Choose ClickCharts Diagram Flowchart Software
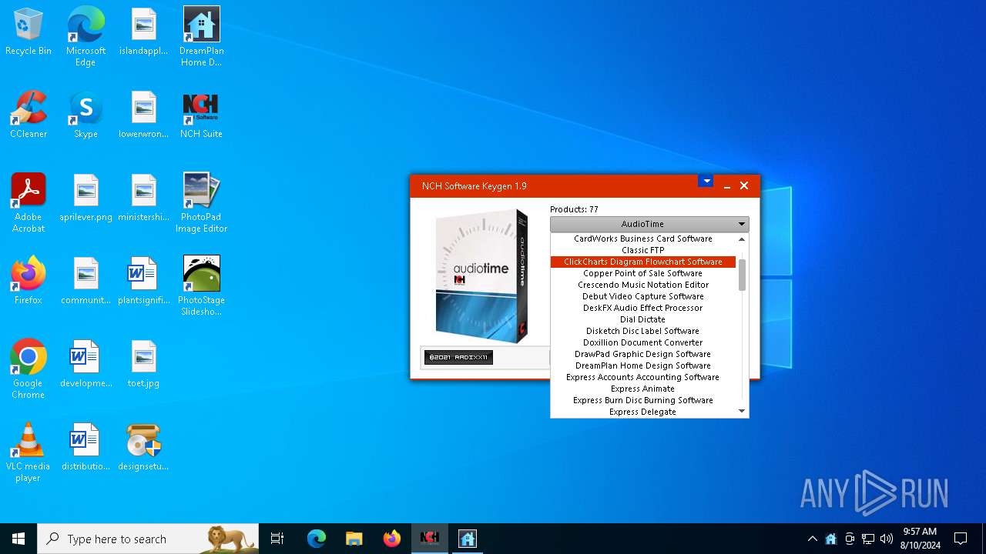The width and height of the screenshot is (986, 554). click(x=643, y=262)
